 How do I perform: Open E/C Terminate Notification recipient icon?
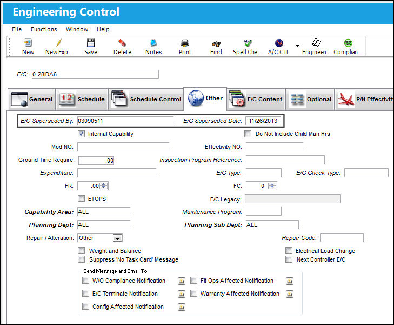(x=182, y=294)
